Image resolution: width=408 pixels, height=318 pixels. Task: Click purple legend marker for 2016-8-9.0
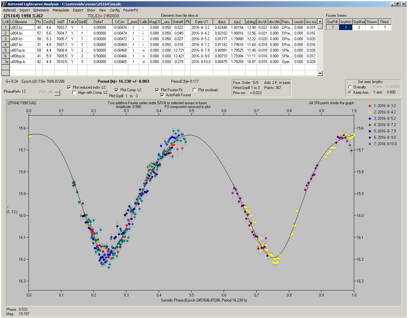coord(370,137)
